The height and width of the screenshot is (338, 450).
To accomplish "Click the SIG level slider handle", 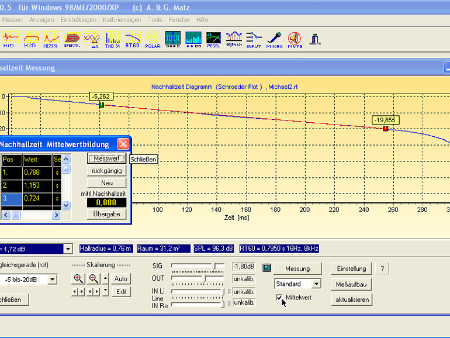I will [216, 266].
